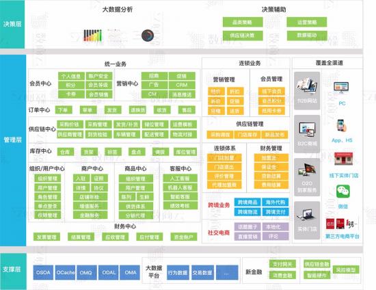Click the ellipsis block in 大数据平台
This screenshot has height=290, width=376.
(x=227, y=272)
